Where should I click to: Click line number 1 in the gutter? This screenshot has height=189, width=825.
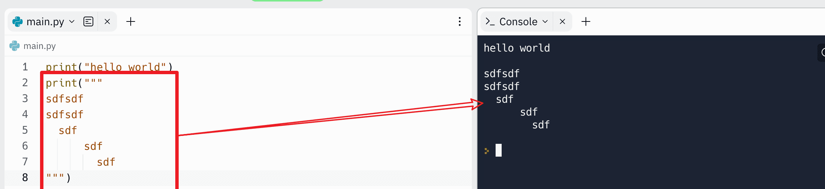[x=25, y=67]
